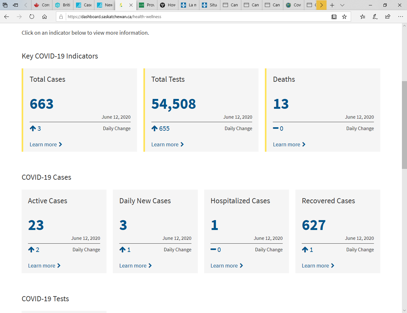Click the forward navigation arrow

pos(19,17)
